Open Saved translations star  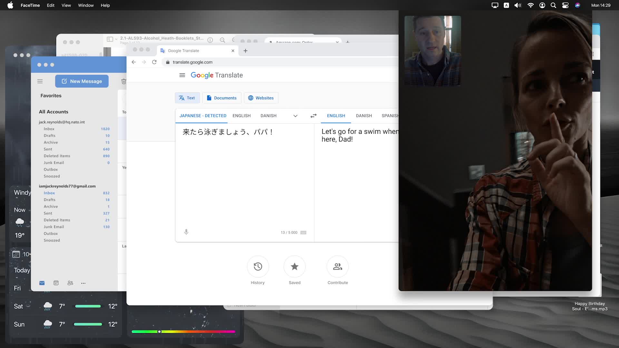tap(295, 266)
